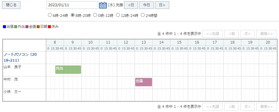Click the top 次> pagination button
The image size is (279, 112).
click(x=248, y=34)
